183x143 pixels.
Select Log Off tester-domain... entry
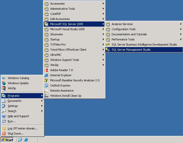point(23,128)
